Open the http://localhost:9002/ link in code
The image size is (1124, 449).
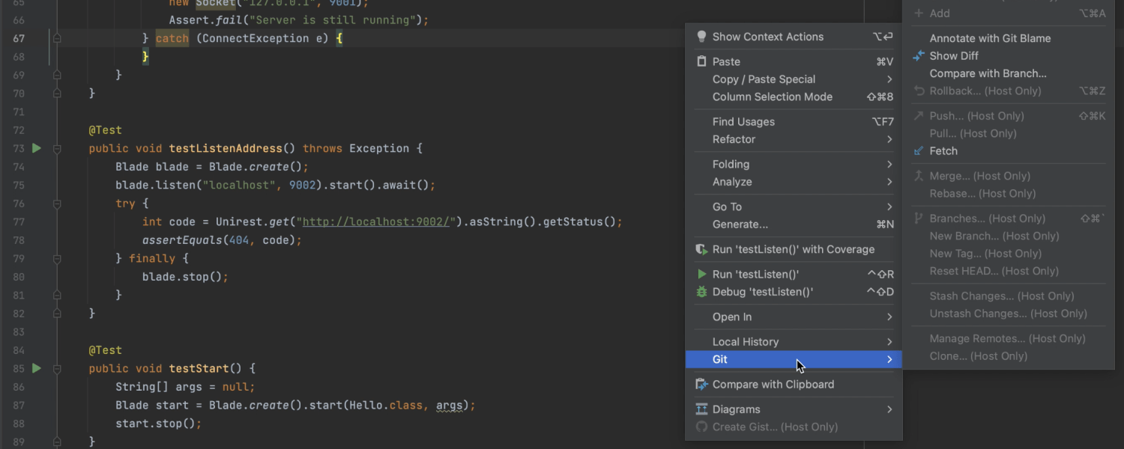point(375,222)
